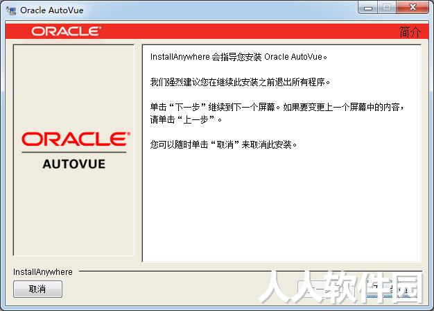The width and height of the screenshot is (434, 311).
Task: Click the disabled maximize window button
Action: click(387, 7)
